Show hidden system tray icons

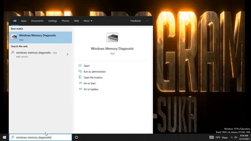tap(232, 137)
